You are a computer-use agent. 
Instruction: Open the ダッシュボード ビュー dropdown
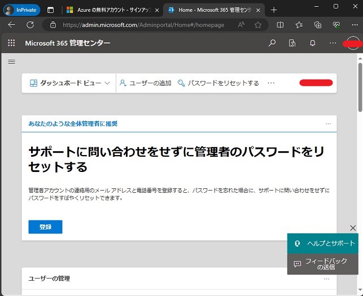69,83
